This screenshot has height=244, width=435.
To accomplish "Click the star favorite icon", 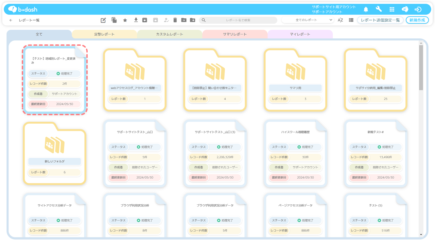I will [x=125, y=20].
